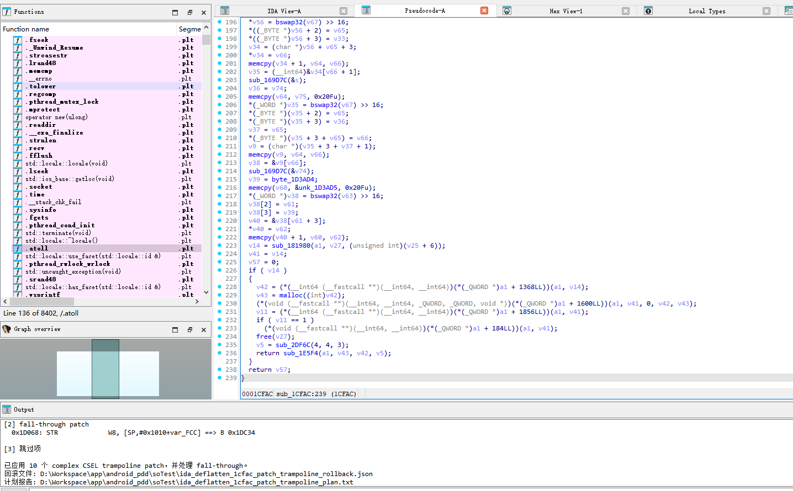Click the Hex View-1 tab icon

tap(507, 11)
